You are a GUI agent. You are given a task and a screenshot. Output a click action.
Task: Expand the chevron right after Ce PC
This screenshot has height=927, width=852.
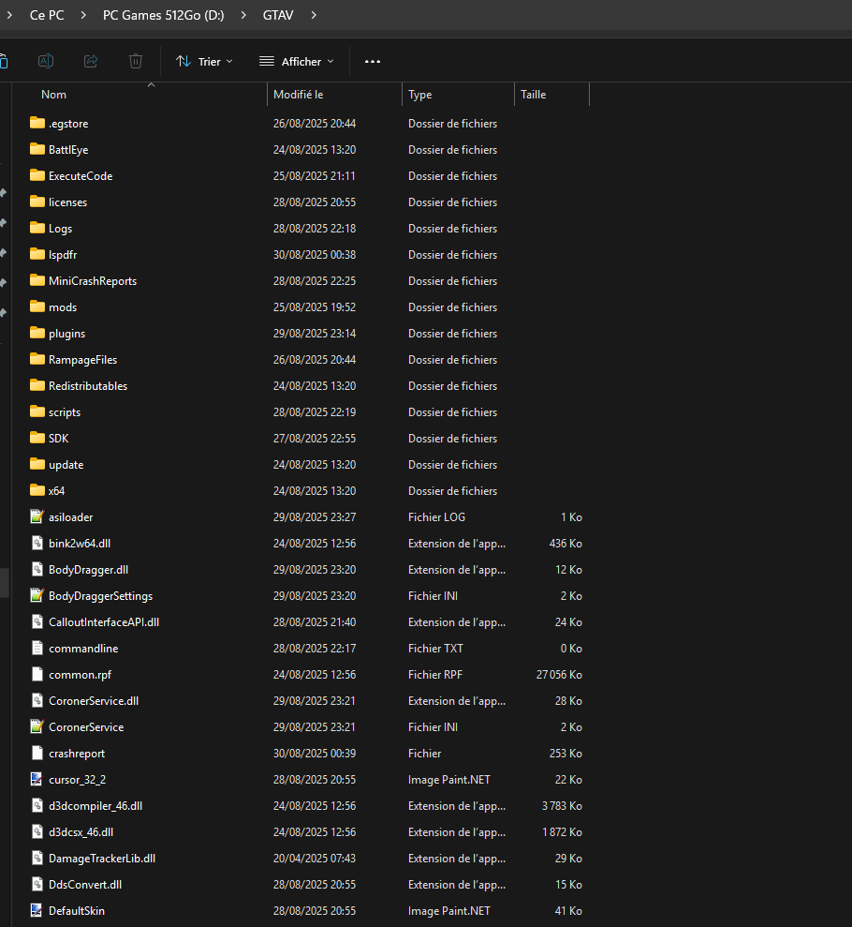(82, 15)
